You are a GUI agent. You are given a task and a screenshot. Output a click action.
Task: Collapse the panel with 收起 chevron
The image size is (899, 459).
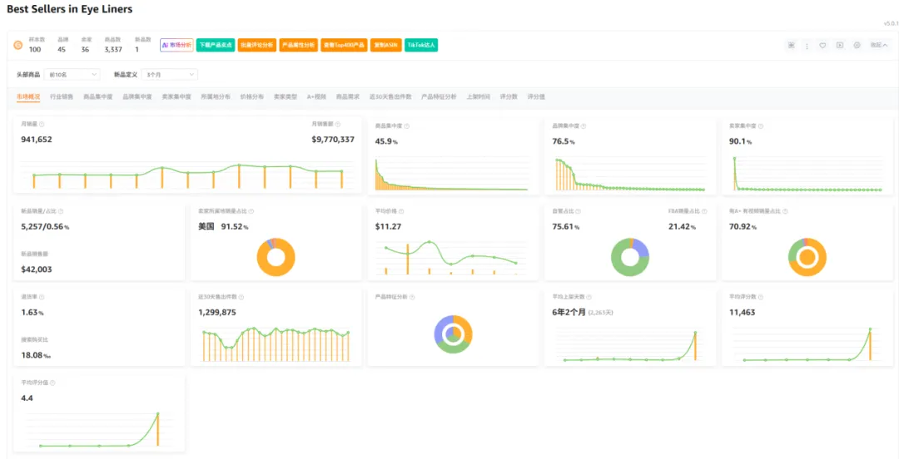(x=879, y=45)
